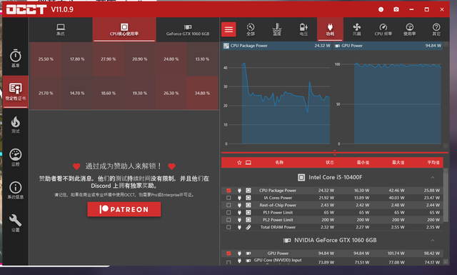Select the CPU核心使用率 tab

coord(124,29)
